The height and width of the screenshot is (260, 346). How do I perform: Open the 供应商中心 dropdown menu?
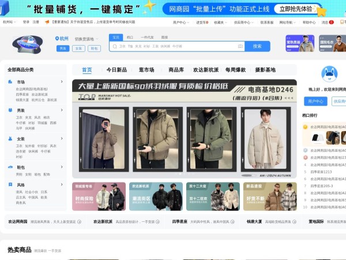pos(243,22)
